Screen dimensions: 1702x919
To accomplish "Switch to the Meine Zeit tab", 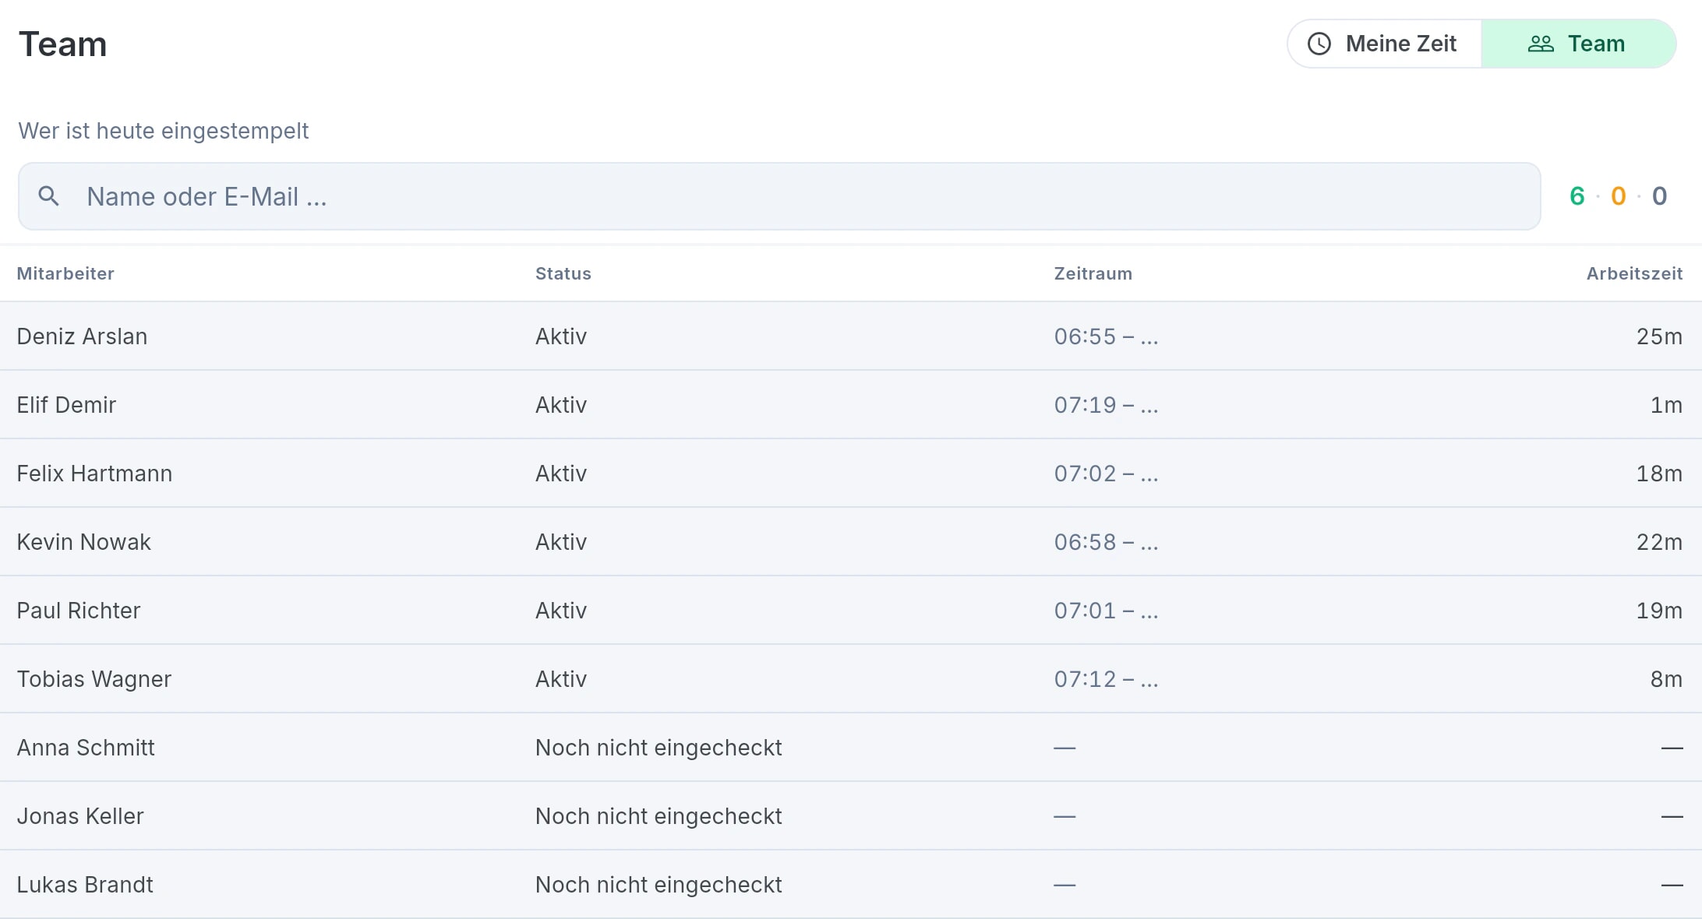I will 1385,44.
